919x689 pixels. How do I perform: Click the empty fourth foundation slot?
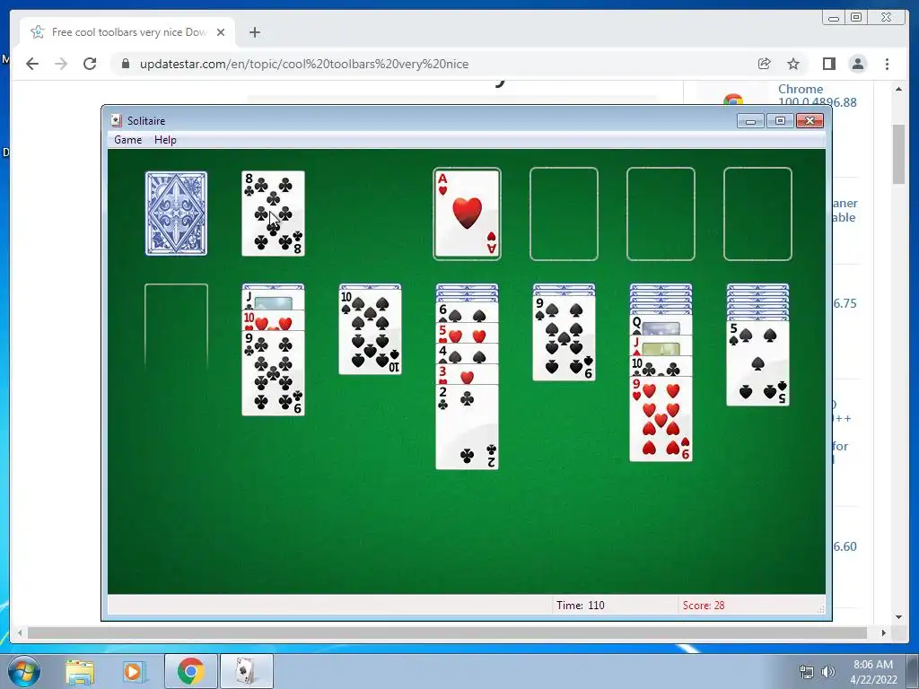pyautogui.click(x=757, y=214)
